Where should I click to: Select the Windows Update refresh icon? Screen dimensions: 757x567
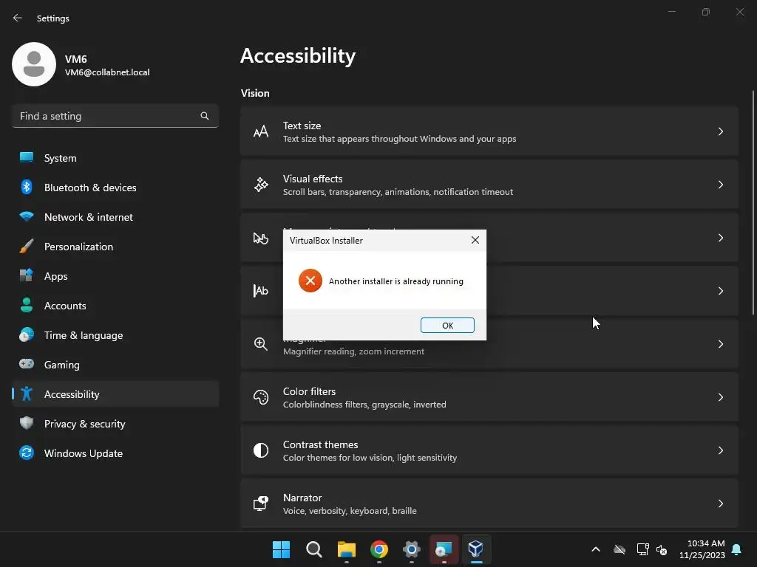27,453
